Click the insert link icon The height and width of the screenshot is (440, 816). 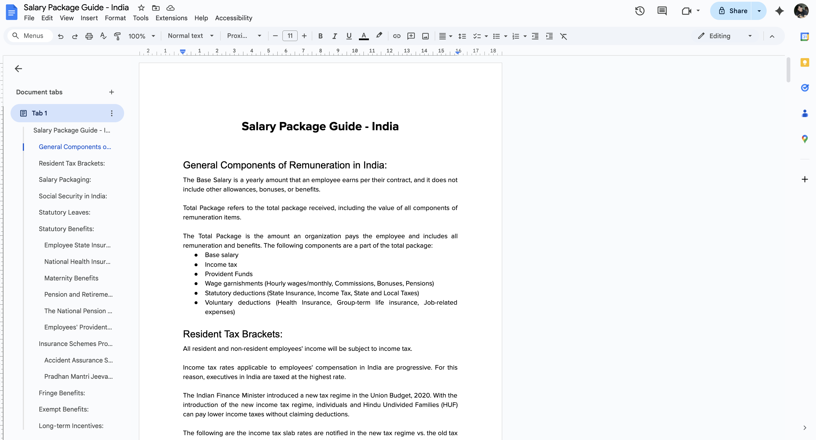pos(397,36)
